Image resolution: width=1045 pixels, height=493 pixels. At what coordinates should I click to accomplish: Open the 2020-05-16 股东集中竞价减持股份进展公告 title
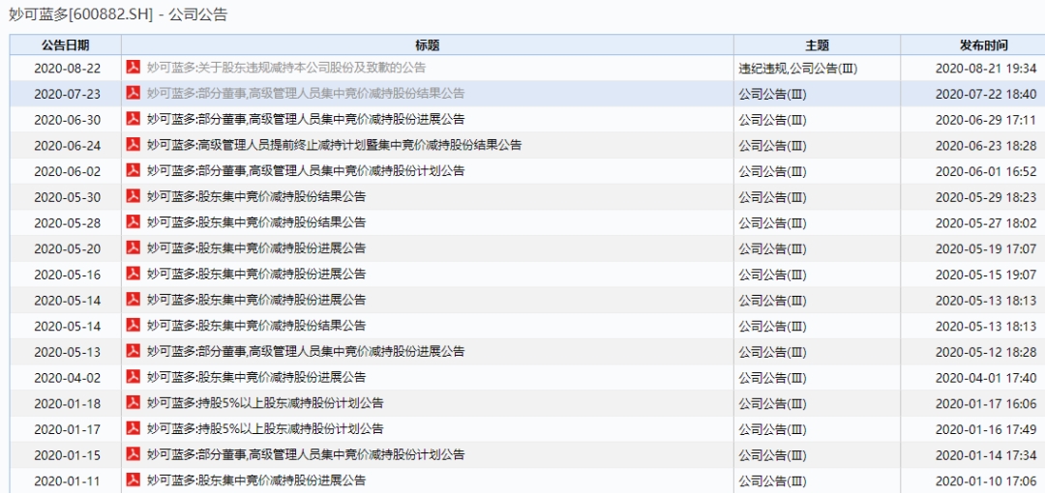pyautogui.click(x=256, y=275)
